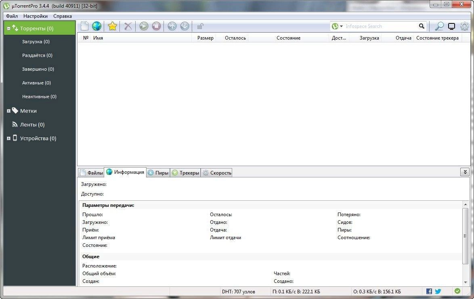Sort by the Осталось column header

(x=232, y=38)
